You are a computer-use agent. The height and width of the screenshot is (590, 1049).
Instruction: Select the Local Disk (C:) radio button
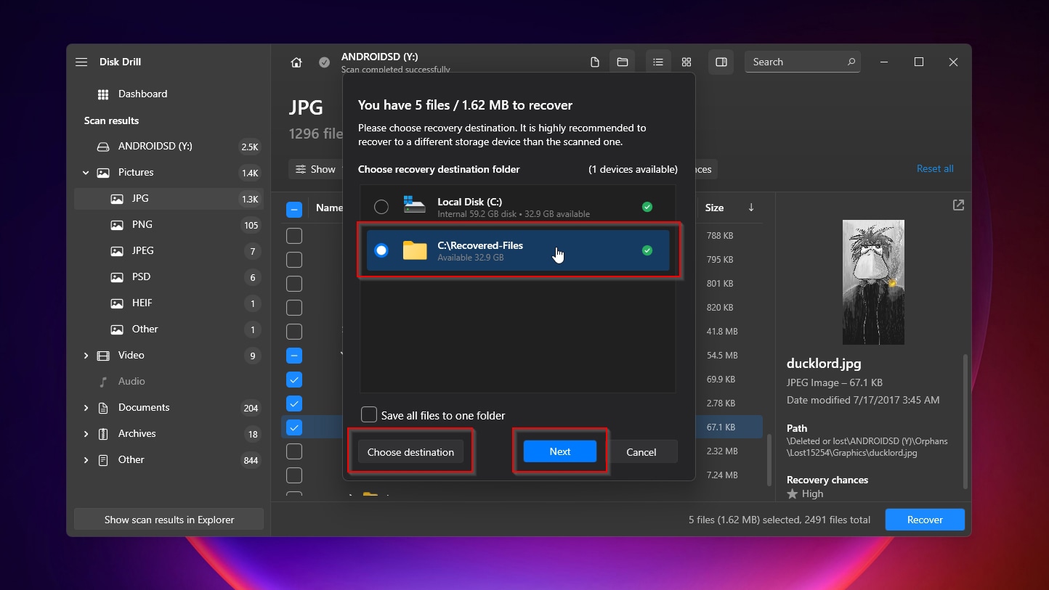coord(381,207)
